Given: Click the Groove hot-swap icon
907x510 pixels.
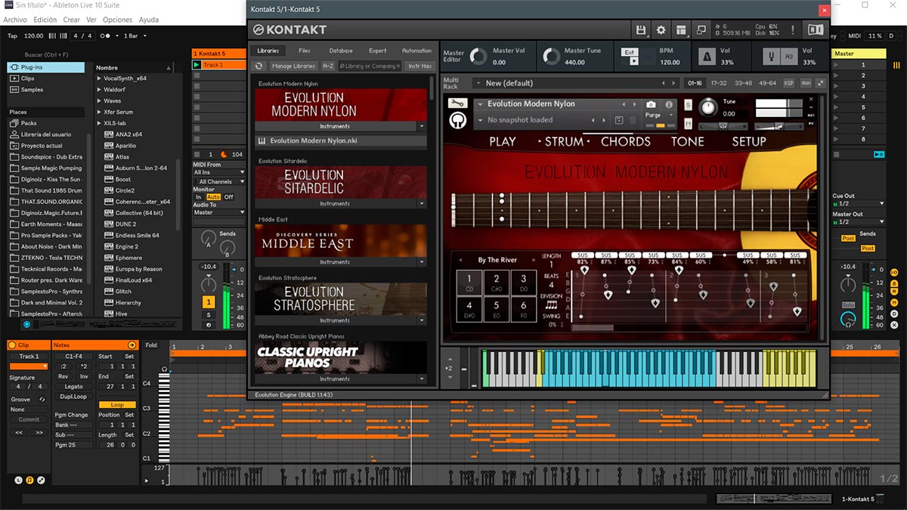Looking at the screenshot, I should (42, 399).
